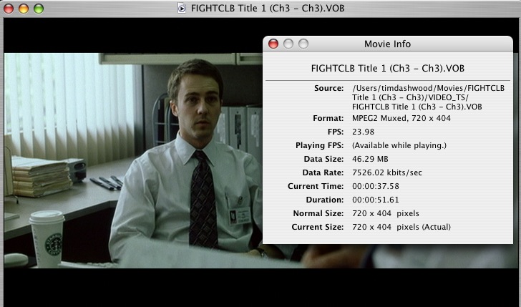Image resolution: width=521 pixels, height=307 pixels.
Task: Click the 'Data Rate:' label
Action: [323, 172]
